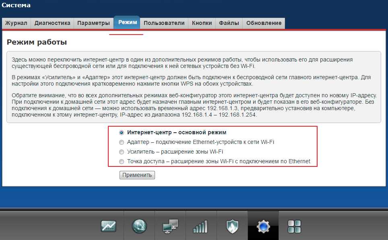Switch to the Файлы tab
388x240 pixels.
pyautogui.click(x=229, y=23)
